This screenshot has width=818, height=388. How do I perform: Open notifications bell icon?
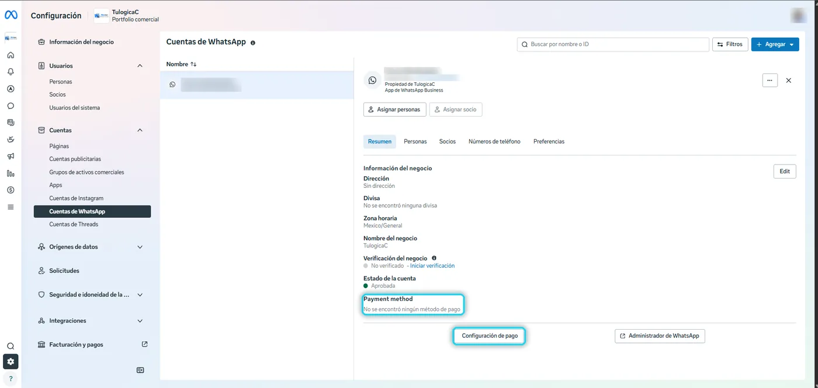tap(11, 72)
